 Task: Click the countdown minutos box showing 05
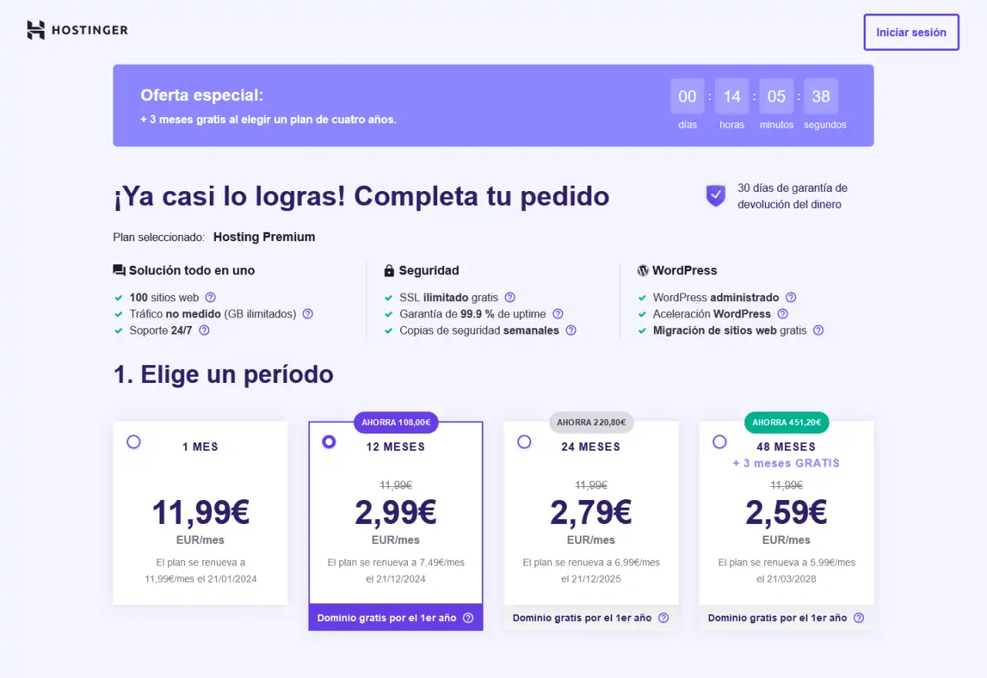point(776,96)
